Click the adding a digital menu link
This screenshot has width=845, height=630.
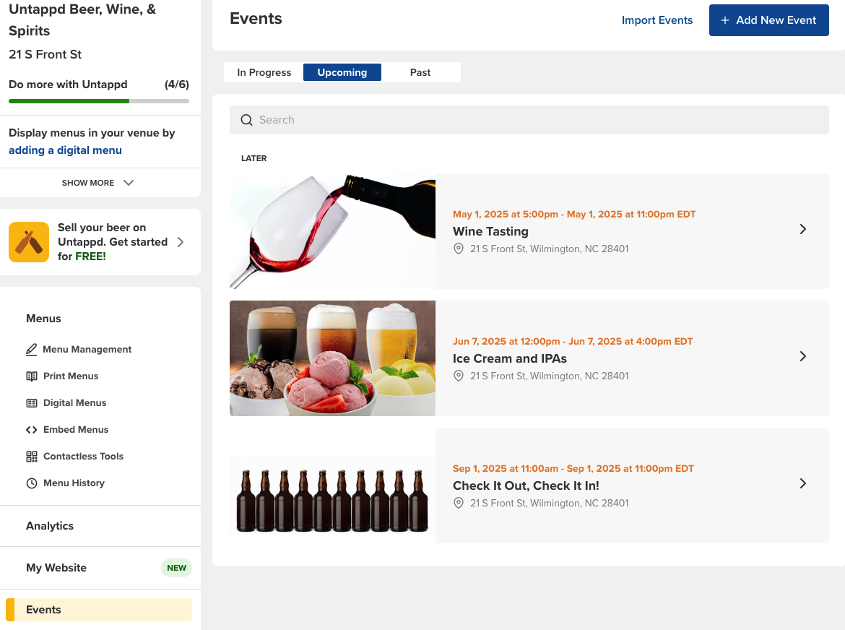point(65,150)
